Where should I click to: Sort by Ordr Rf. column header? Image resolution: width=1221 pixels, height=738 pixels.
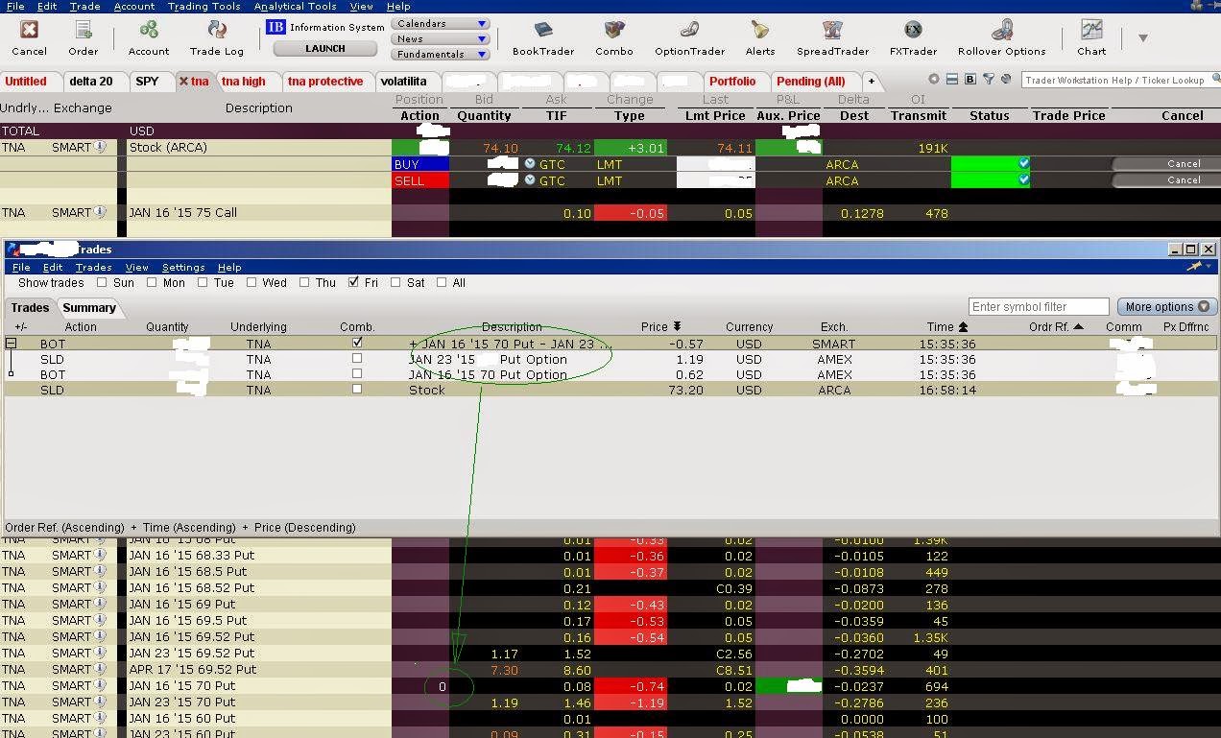(x=1056, y=326)
